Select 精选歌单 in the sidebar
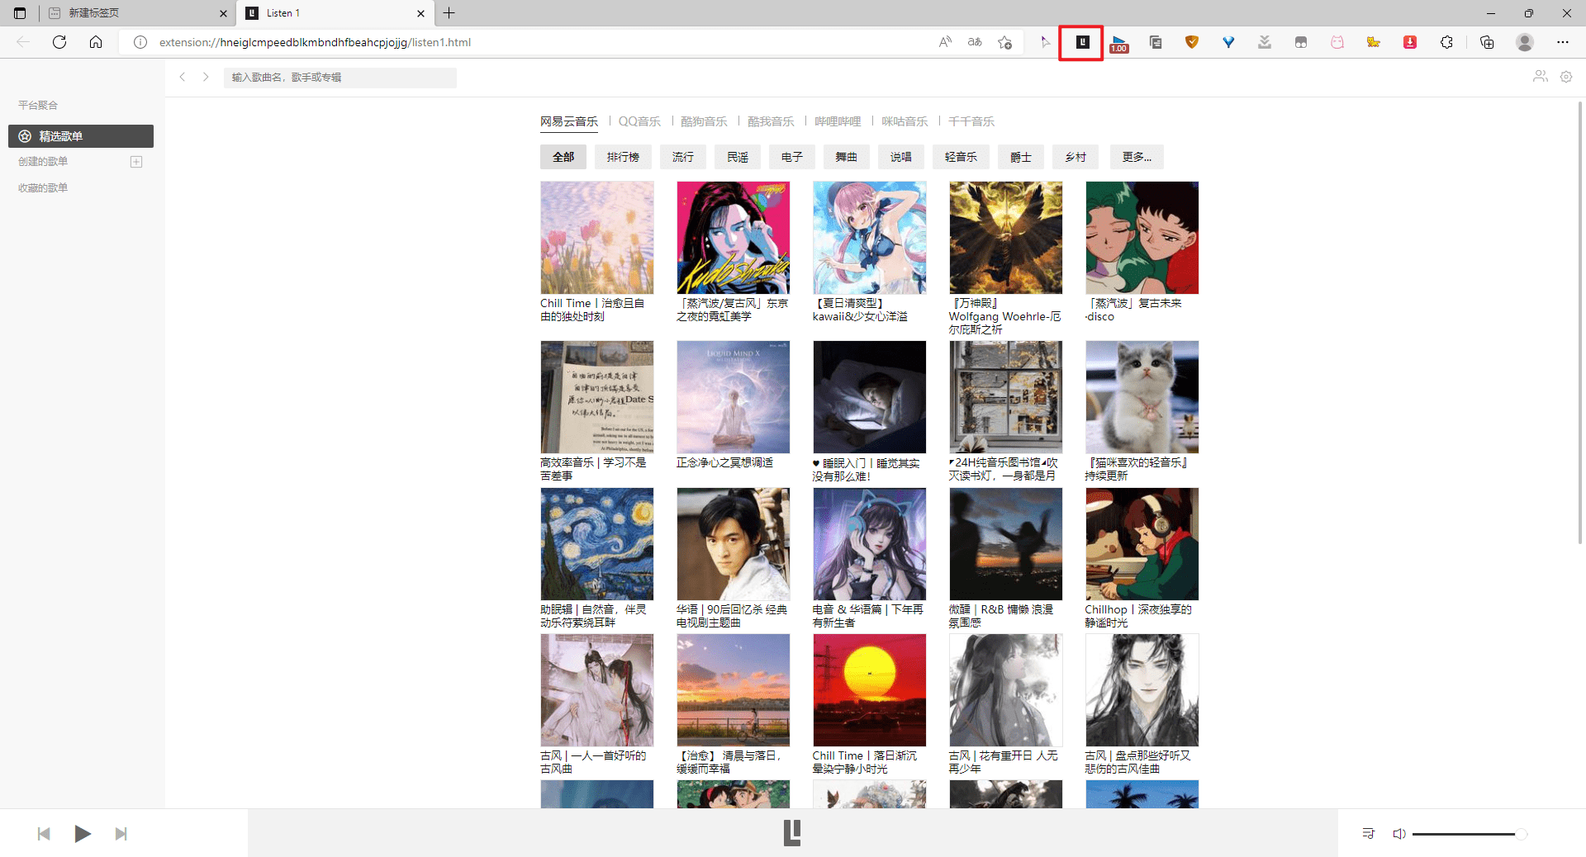 click(x=81, y=136)
